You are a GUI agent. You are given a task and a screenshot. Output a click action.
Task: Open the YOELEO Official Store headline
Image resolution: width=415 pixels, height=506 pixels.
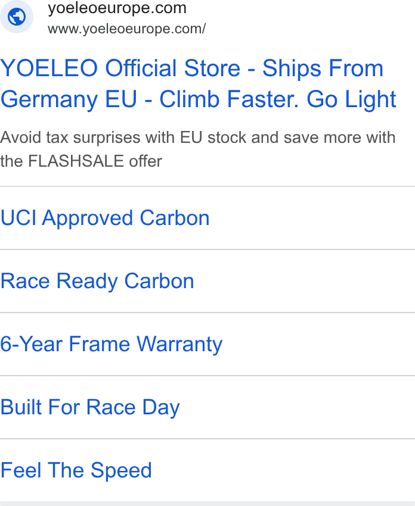pyautogui.click(x=198, y=83)
